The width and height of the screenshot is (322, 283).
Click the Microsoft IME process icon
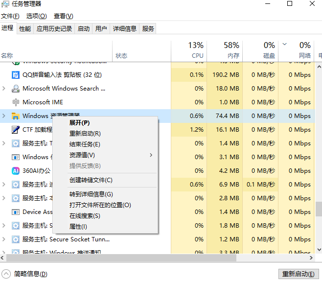[x=16, y=102]
